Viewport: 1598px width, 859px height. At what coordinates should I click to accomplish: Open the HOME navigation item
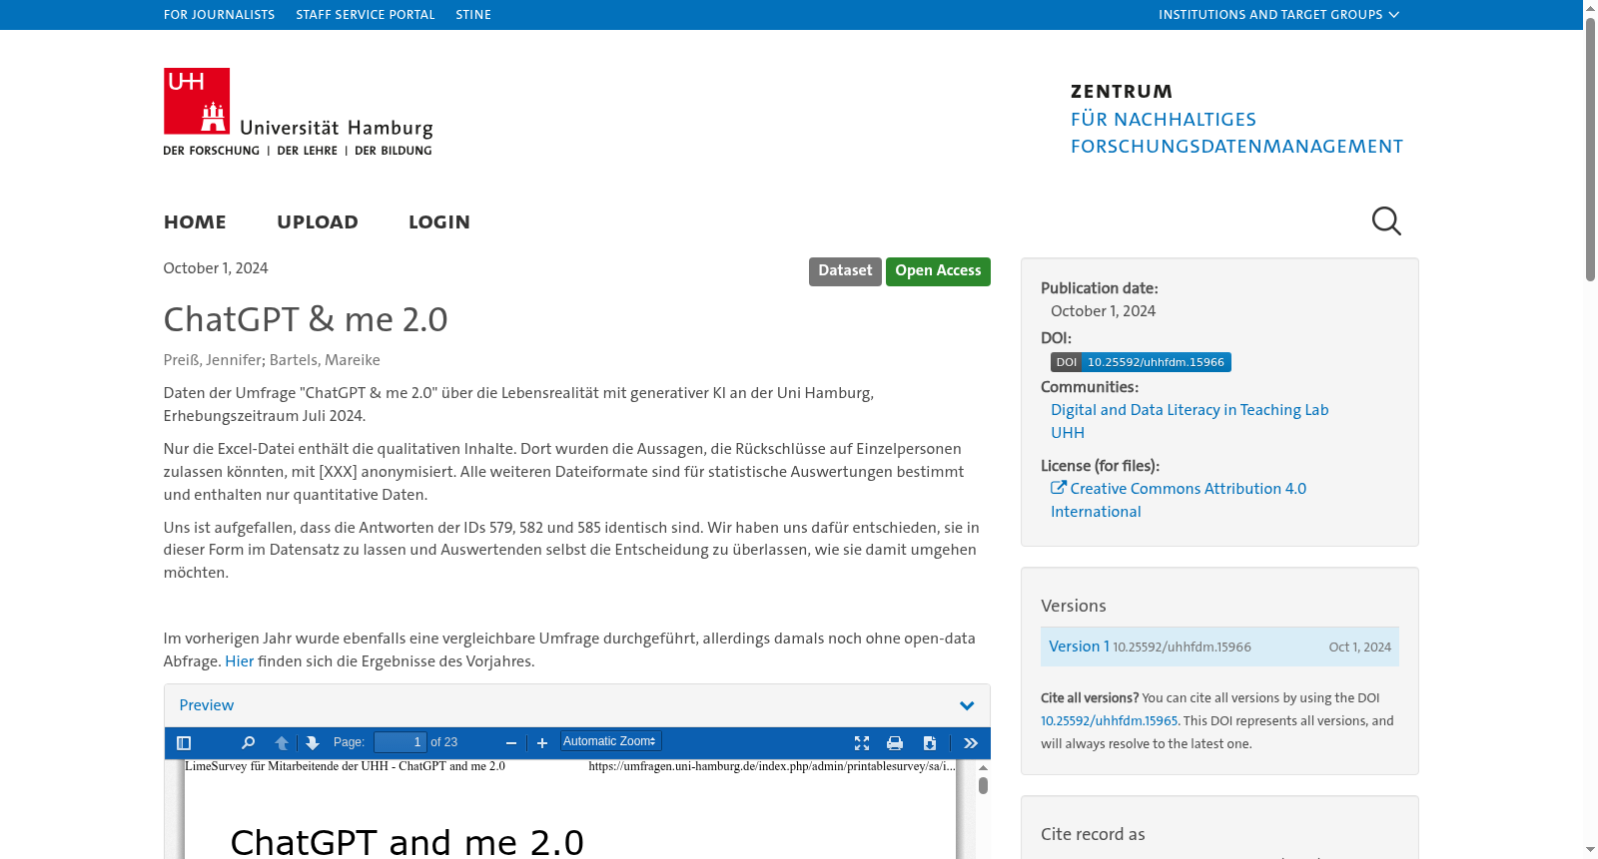[195, 222]
